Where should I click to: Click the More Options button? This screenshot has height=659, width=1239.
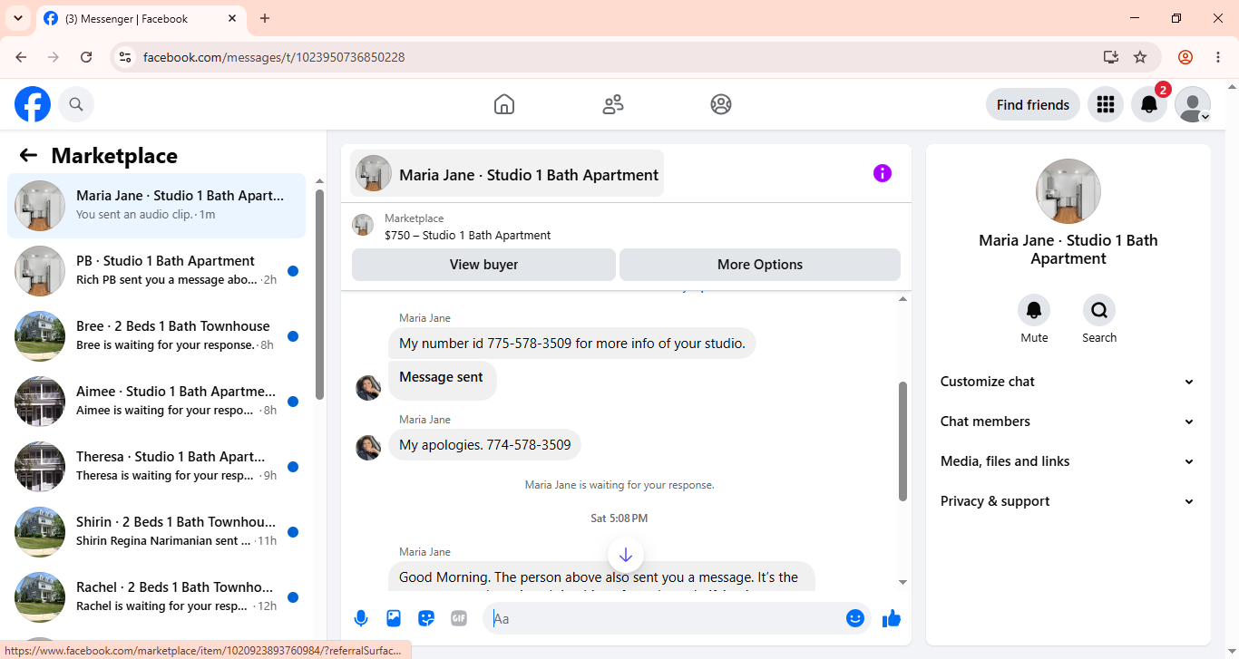tap(760, 265)
